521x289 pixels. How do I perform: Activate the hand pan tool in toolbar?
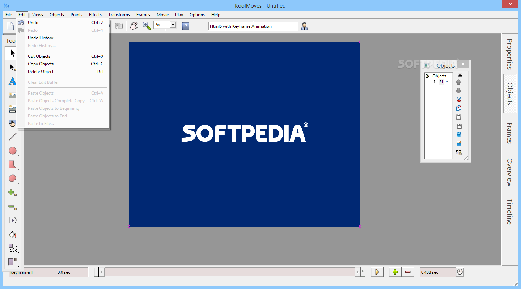[x=134, y=26]
